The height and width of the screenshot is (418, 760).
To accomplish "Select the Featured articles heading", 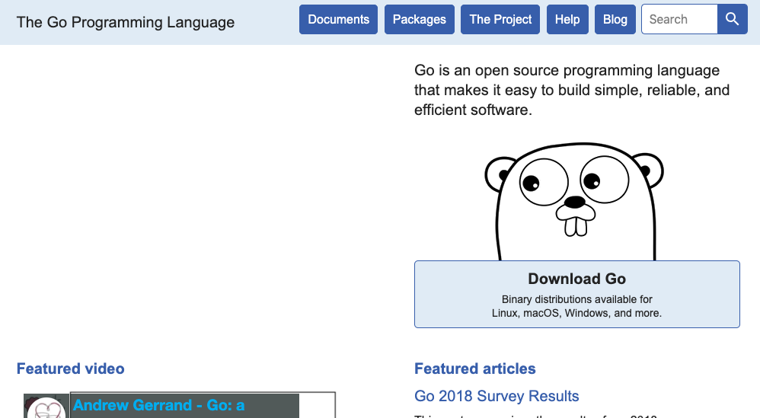I will [475, 369].
